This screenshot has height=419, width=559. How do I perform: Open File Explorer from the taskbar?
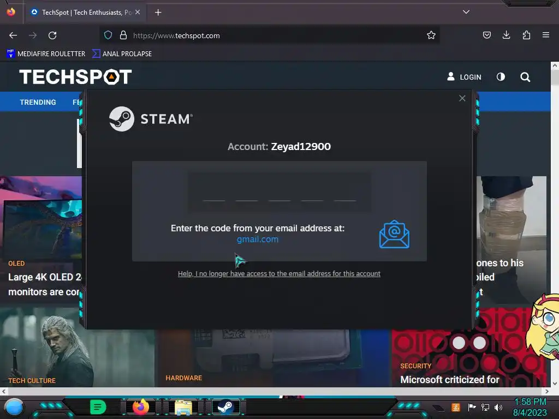click(x=183, y=407)
